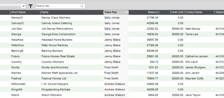Viewport: 224px width, 98px height.
Task: Click balance 644.72
Action: pos(154,62)
